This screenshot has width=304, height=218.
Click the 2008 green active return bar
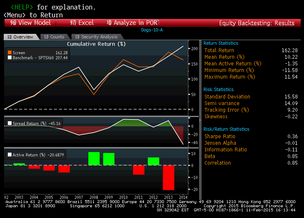coord(94,158)
